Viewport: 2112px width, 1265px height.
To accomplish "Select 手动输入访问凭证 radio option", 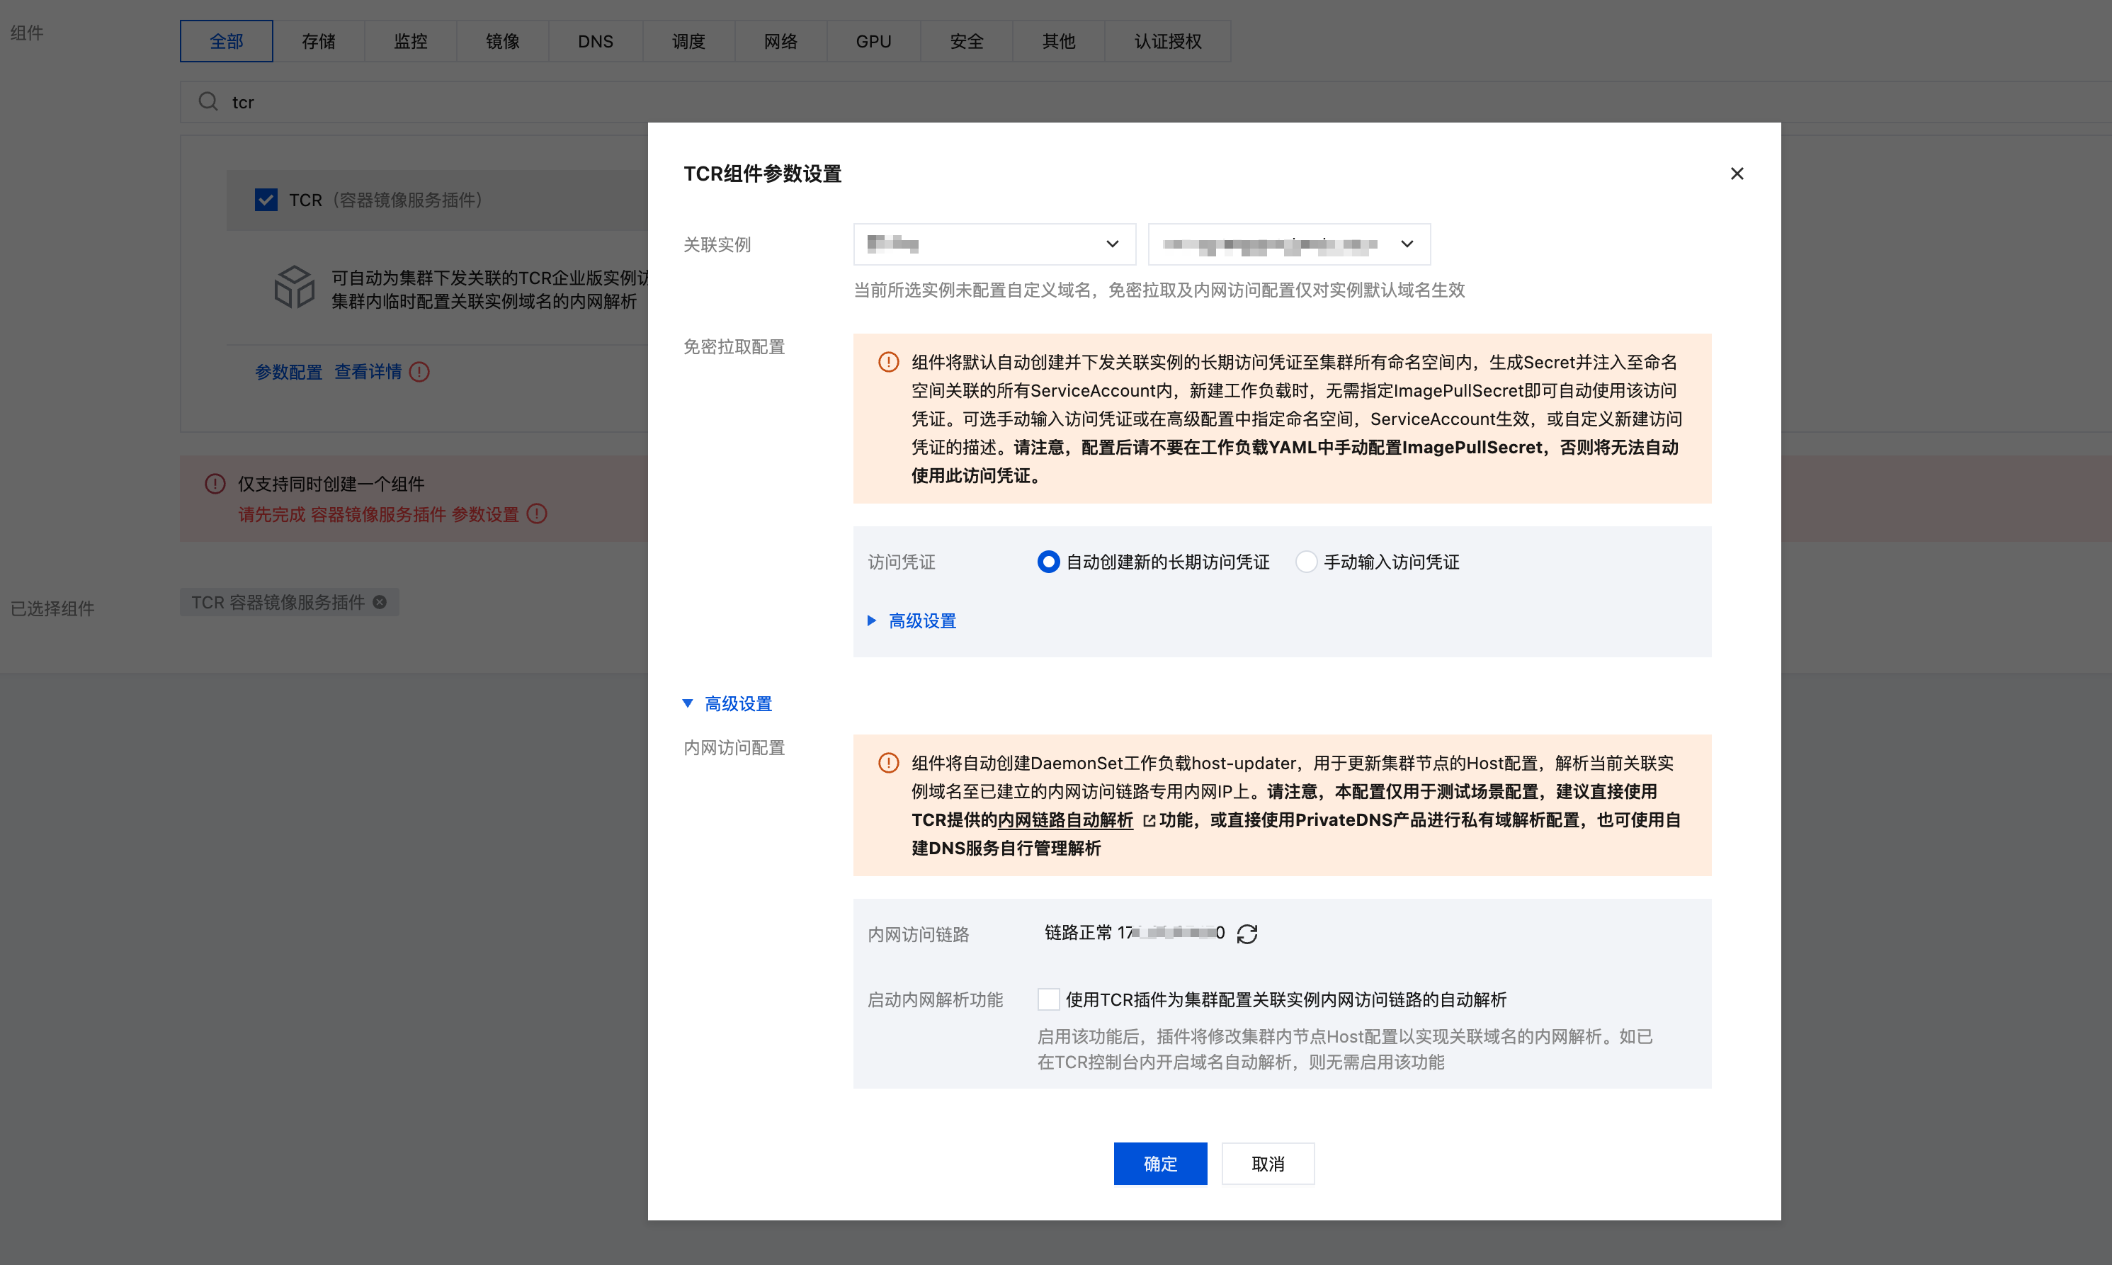I will tap(1306, 562).
